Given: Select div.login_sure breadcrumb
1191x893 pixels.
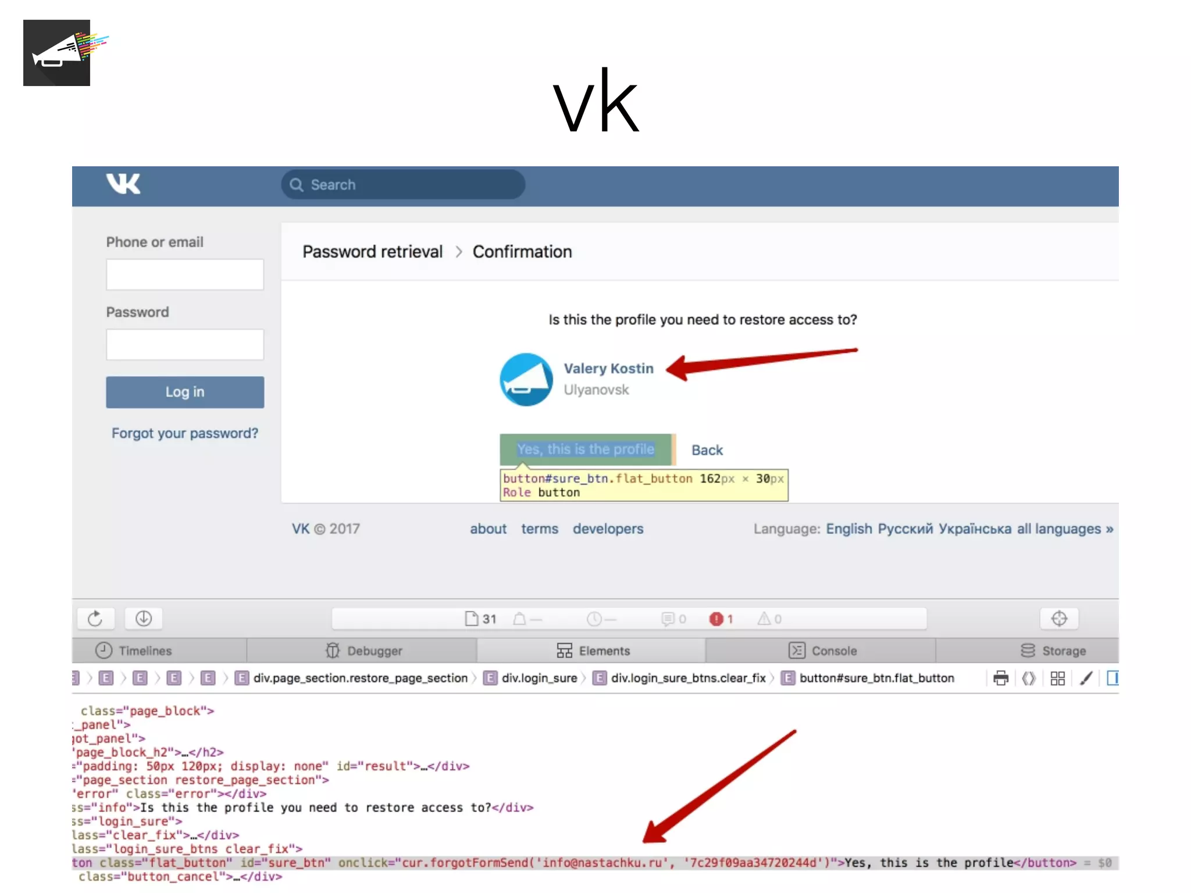Looking at the screenshot, I should coord(530,678).
